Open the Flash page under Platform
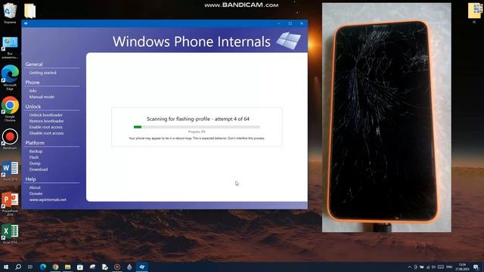The height and width of the screenshot is (272, 484). (33, 157)
